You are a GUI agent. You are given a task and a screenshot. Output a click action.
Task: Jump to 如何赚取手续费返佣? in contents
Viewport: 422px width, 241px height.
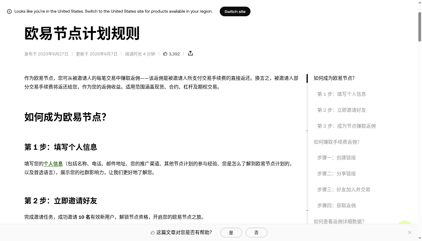click(336, 142)
